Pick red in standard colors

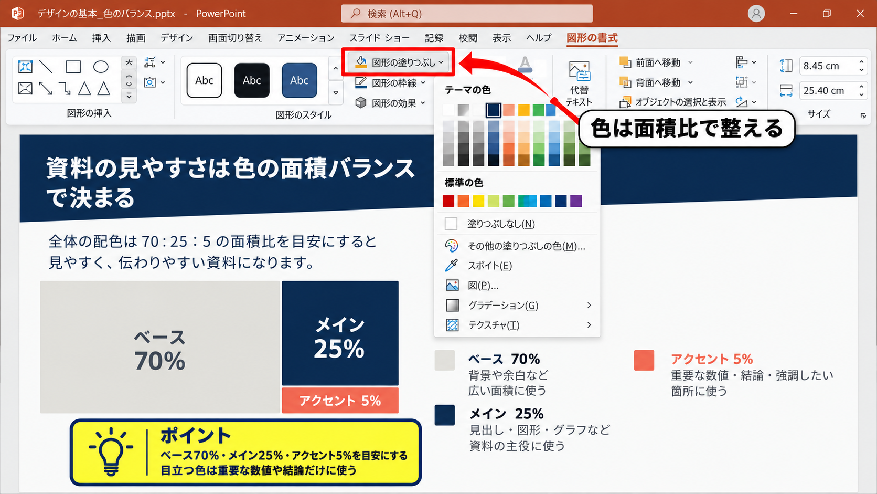tap(448, 201)
